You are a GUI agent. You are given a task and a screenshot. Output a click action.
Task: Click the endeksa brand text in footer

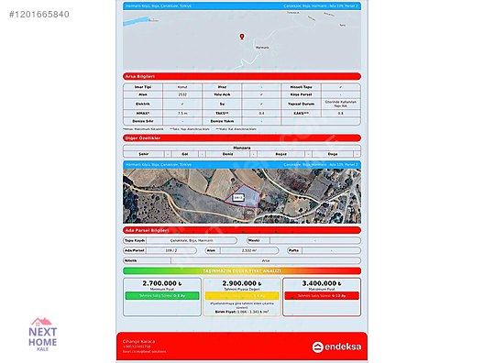[343, 346]
